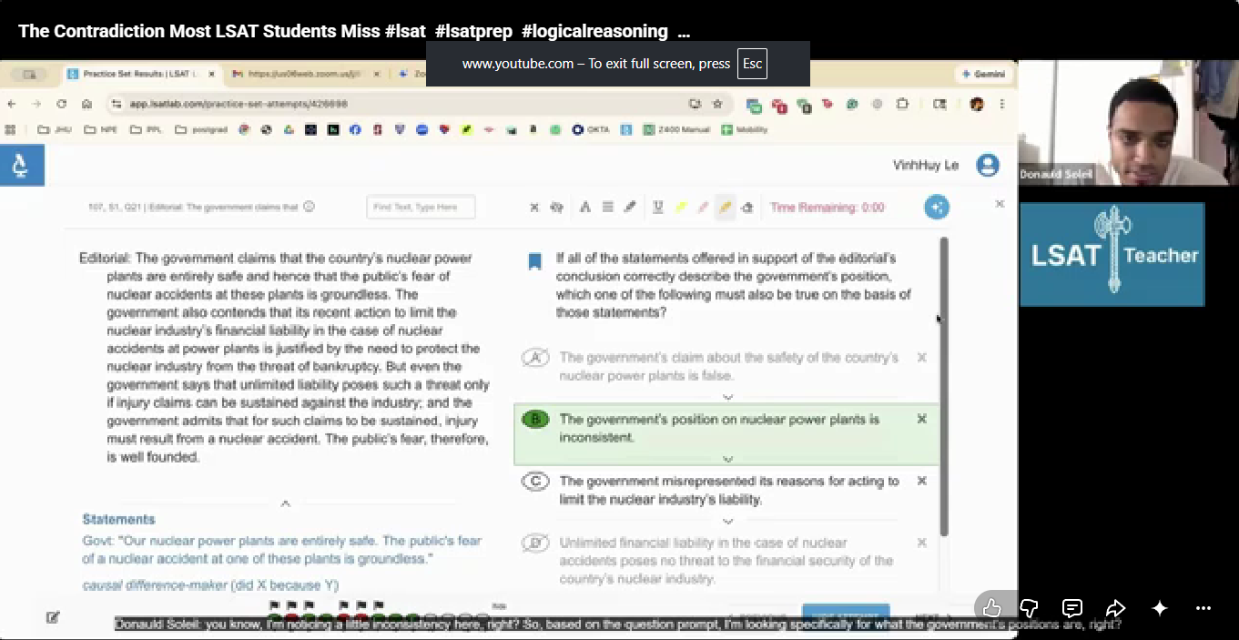Choose the yellow highlighter
The width and height of the screenshot is (1239, 640).
(x=680, y=208)
